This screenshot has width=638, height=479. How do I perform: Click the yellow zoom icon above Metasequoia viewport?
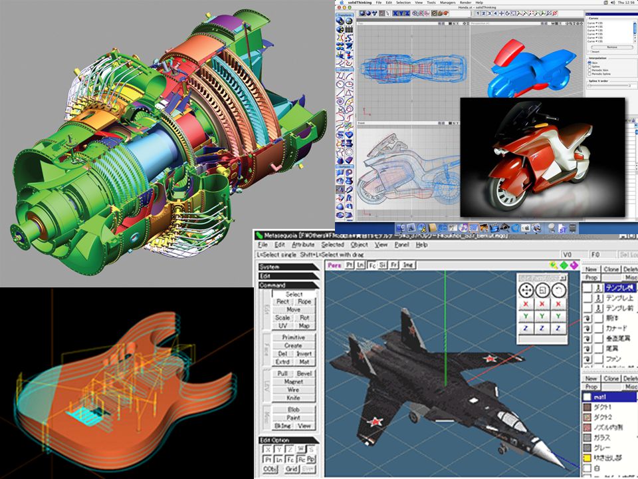[554, 265]
